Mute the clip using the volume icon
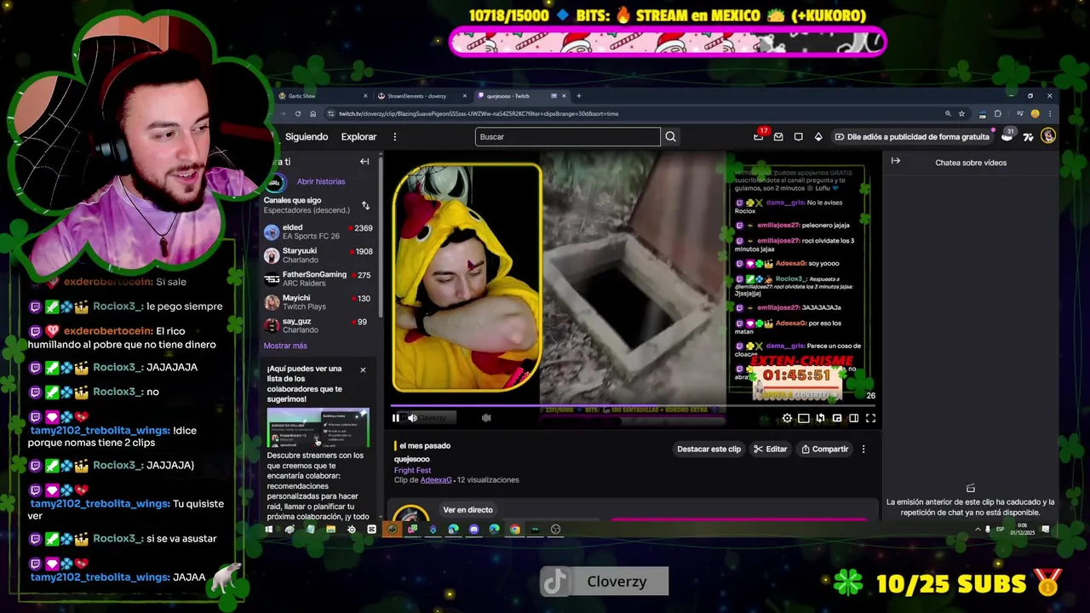1090x613 pixels. point(412,418)
